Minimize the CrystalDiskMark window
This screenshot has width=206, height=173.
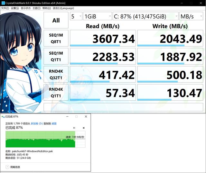[x=182, y=3]
